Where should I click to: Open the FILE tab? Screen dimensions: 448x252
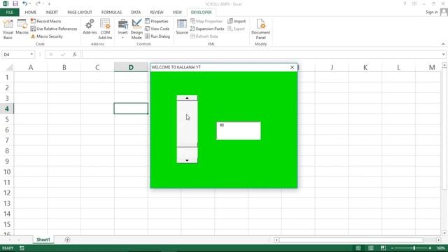coord(9,13)
